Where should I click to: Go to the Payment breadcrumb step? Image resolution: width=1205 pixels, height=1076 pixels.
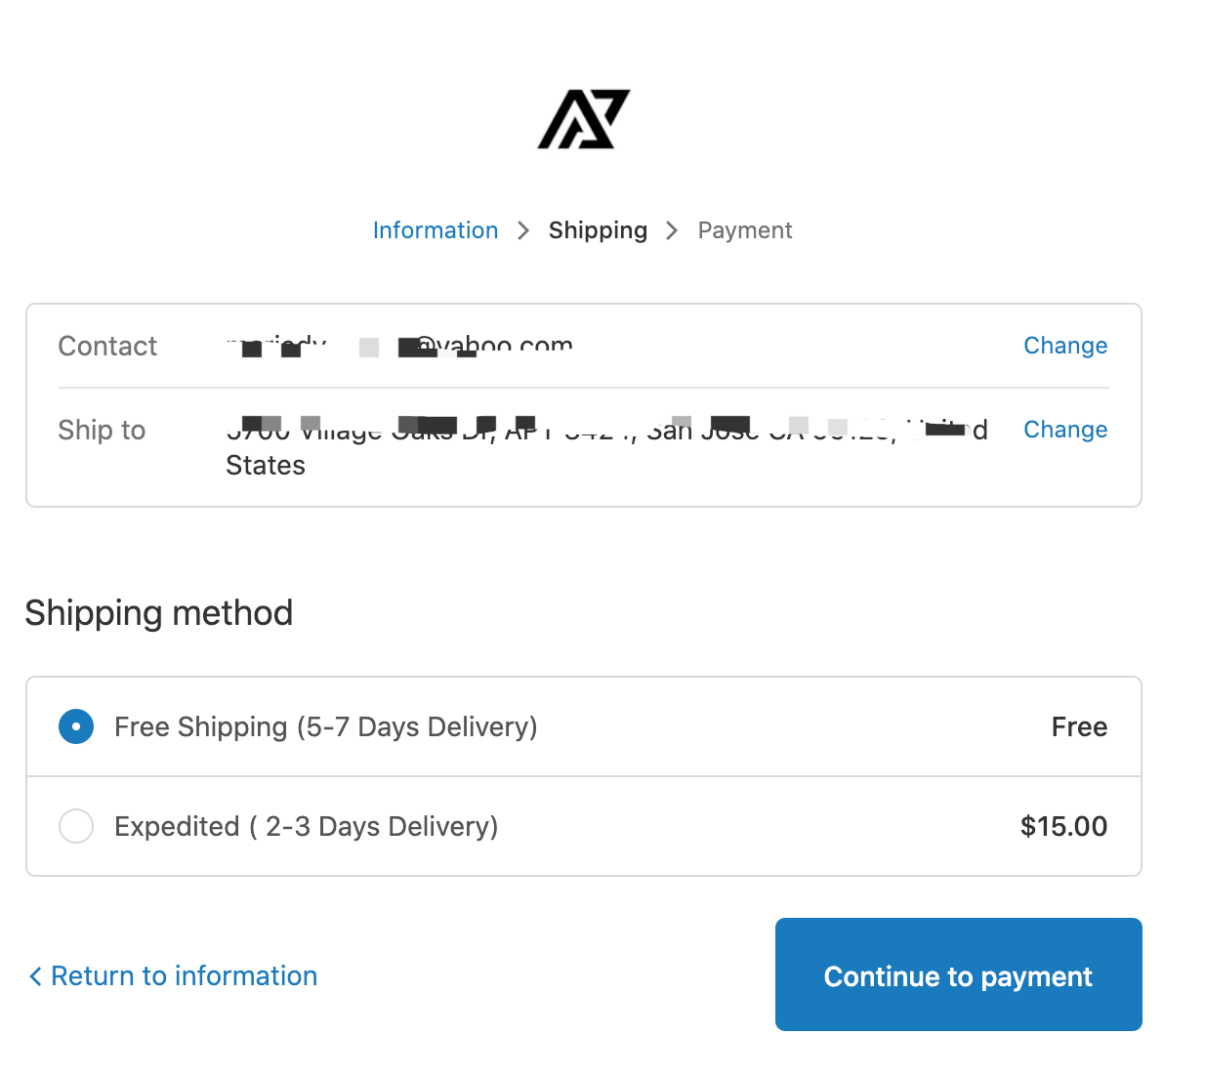click(745, 230)
